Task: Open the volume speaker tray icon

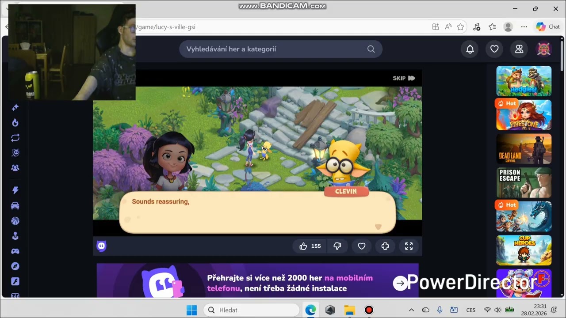Action: 497,310
